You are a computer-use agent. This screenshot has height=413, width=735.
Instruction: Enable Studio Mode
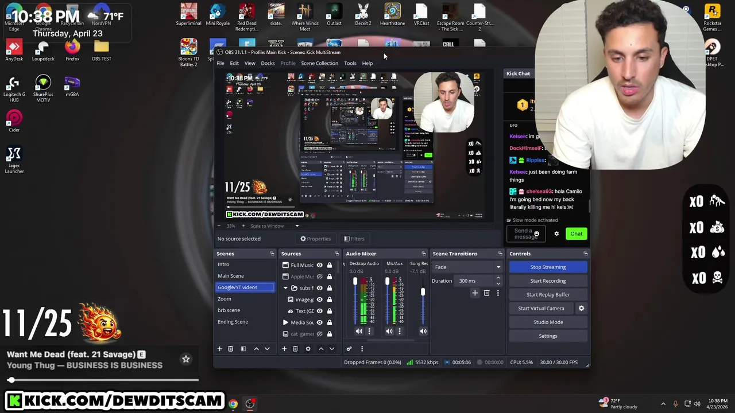548,322
